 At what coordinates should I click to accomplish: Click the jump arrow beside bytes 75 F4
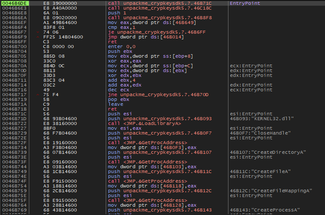point(38,94)
